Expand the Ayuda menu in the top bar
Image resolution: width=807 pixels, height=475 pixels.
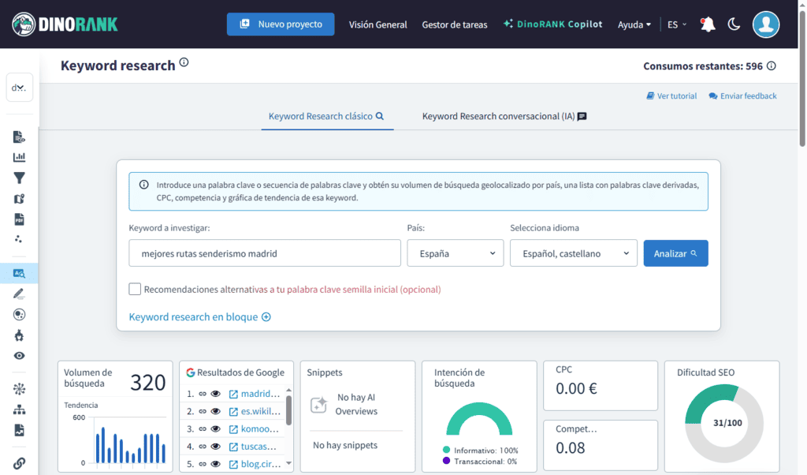[x=634, y=24]
